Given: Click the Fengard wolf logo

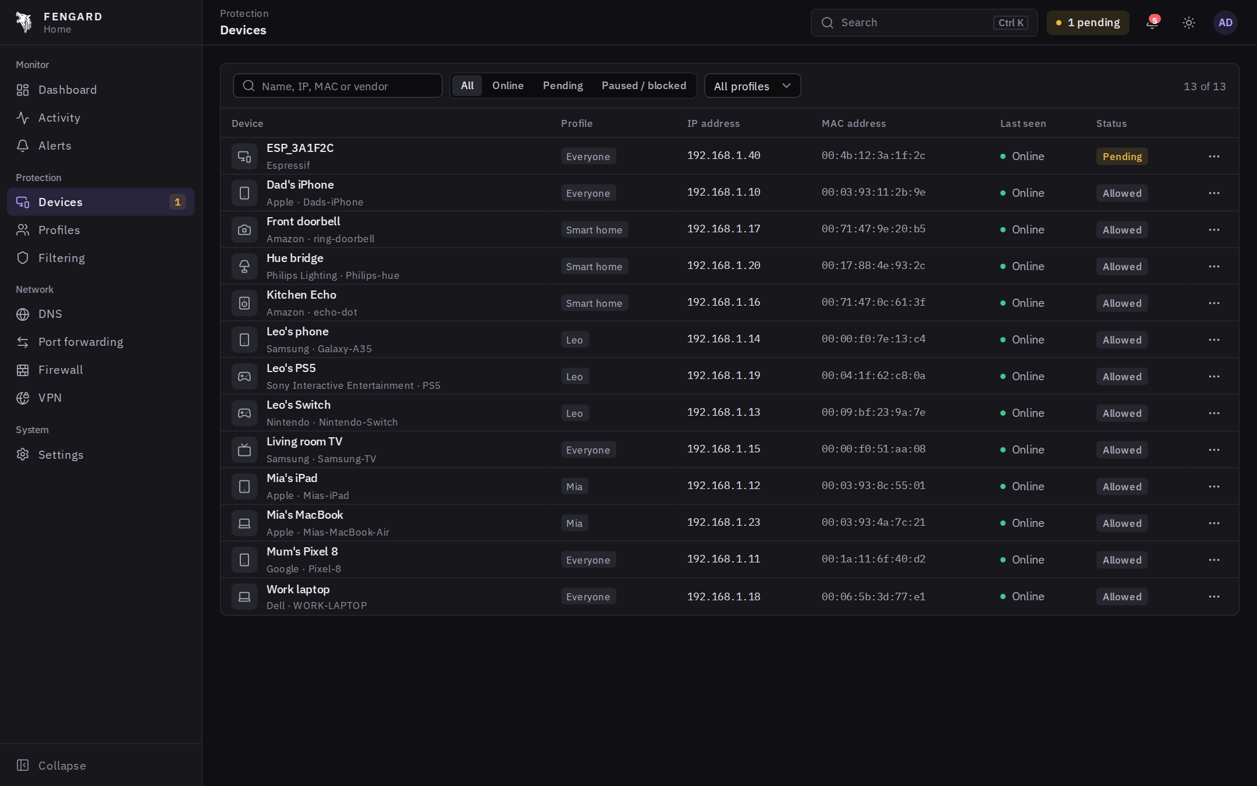Looking at the screenshot, I should click(24, 23).
